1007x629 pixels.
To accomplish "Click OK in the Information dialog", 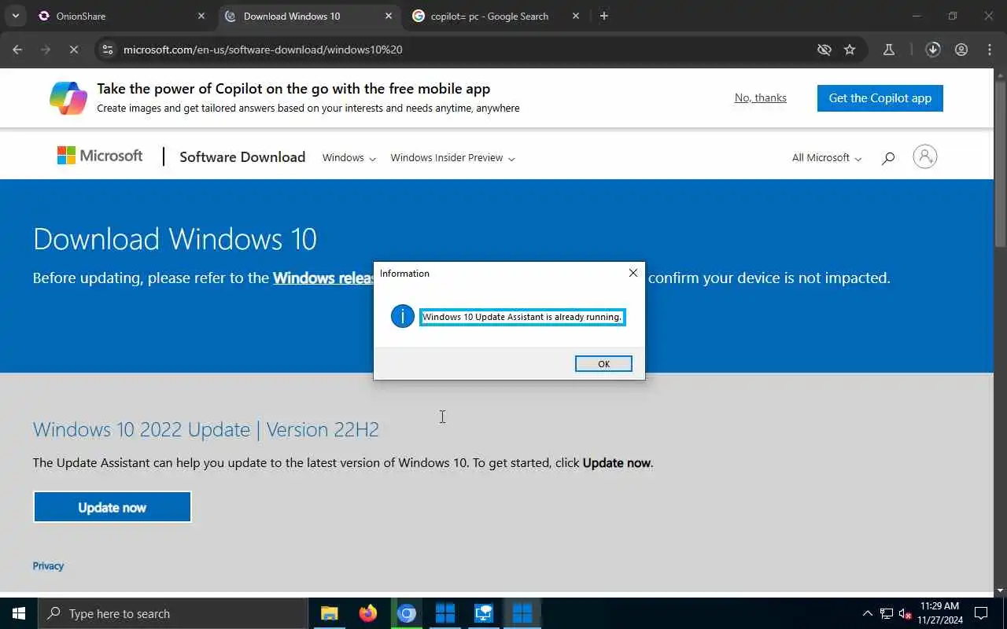I will [x=603, y=363].
